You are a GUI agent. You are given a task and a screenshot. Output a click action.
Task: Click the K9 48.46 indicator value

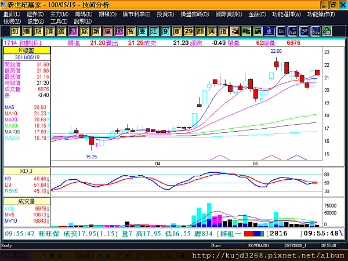click(x=40, y=179)
